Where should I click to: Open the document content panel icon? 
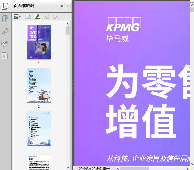(x=5, y=56)
